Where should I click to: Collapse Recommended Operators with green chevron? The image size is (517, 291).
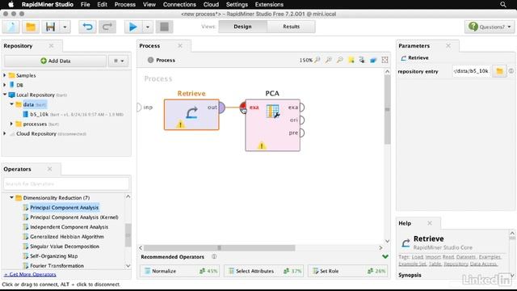385,256
